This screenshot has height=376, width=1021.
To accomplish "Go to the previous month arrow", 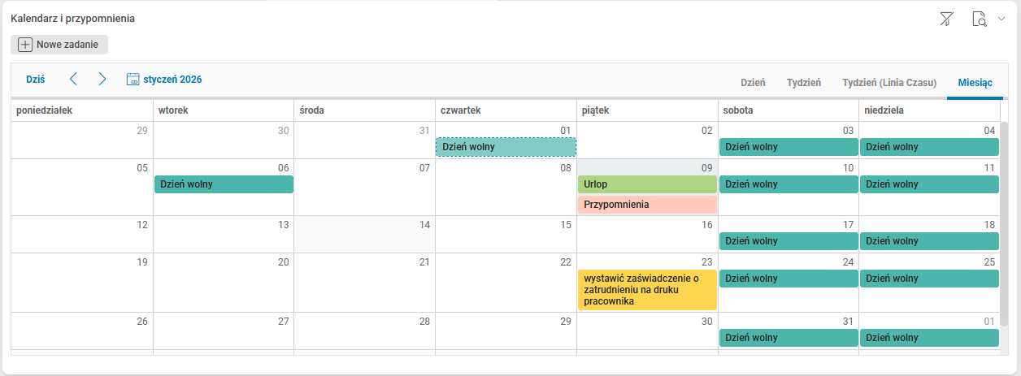I will pos(73,79).
